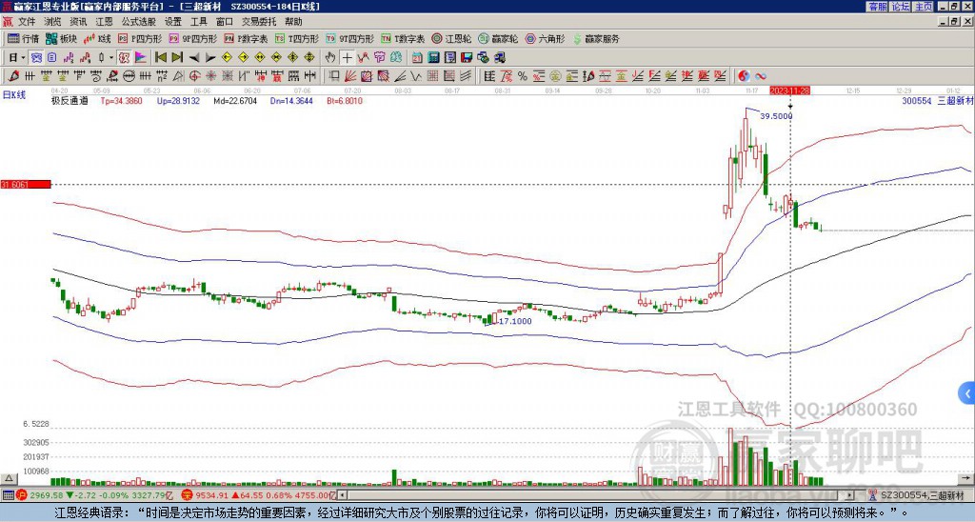Click the 2023.11.28 date marker

[x=789, y=90]
